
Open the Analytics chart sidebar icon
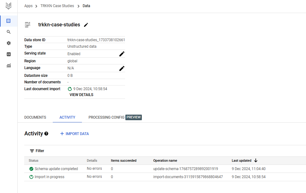(x=9, y=65)
